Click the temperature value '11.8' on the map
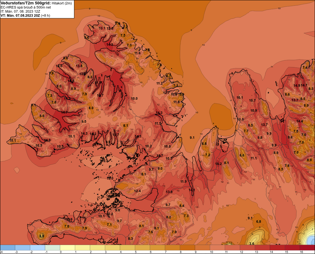315x254 pixels. 176,102
